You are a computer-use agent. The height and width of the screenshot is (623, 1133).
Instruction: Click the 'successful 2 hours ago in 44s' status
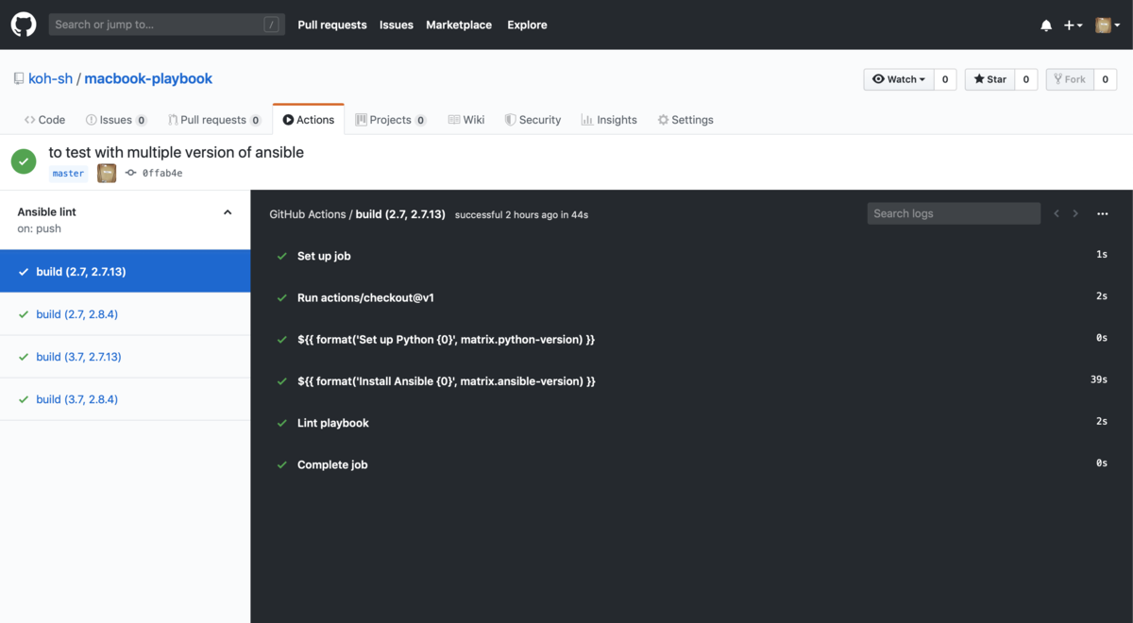tap(521, 215)
